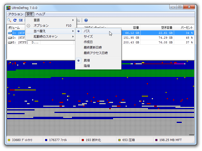Expand the 言語 submenu

(50, 20)
